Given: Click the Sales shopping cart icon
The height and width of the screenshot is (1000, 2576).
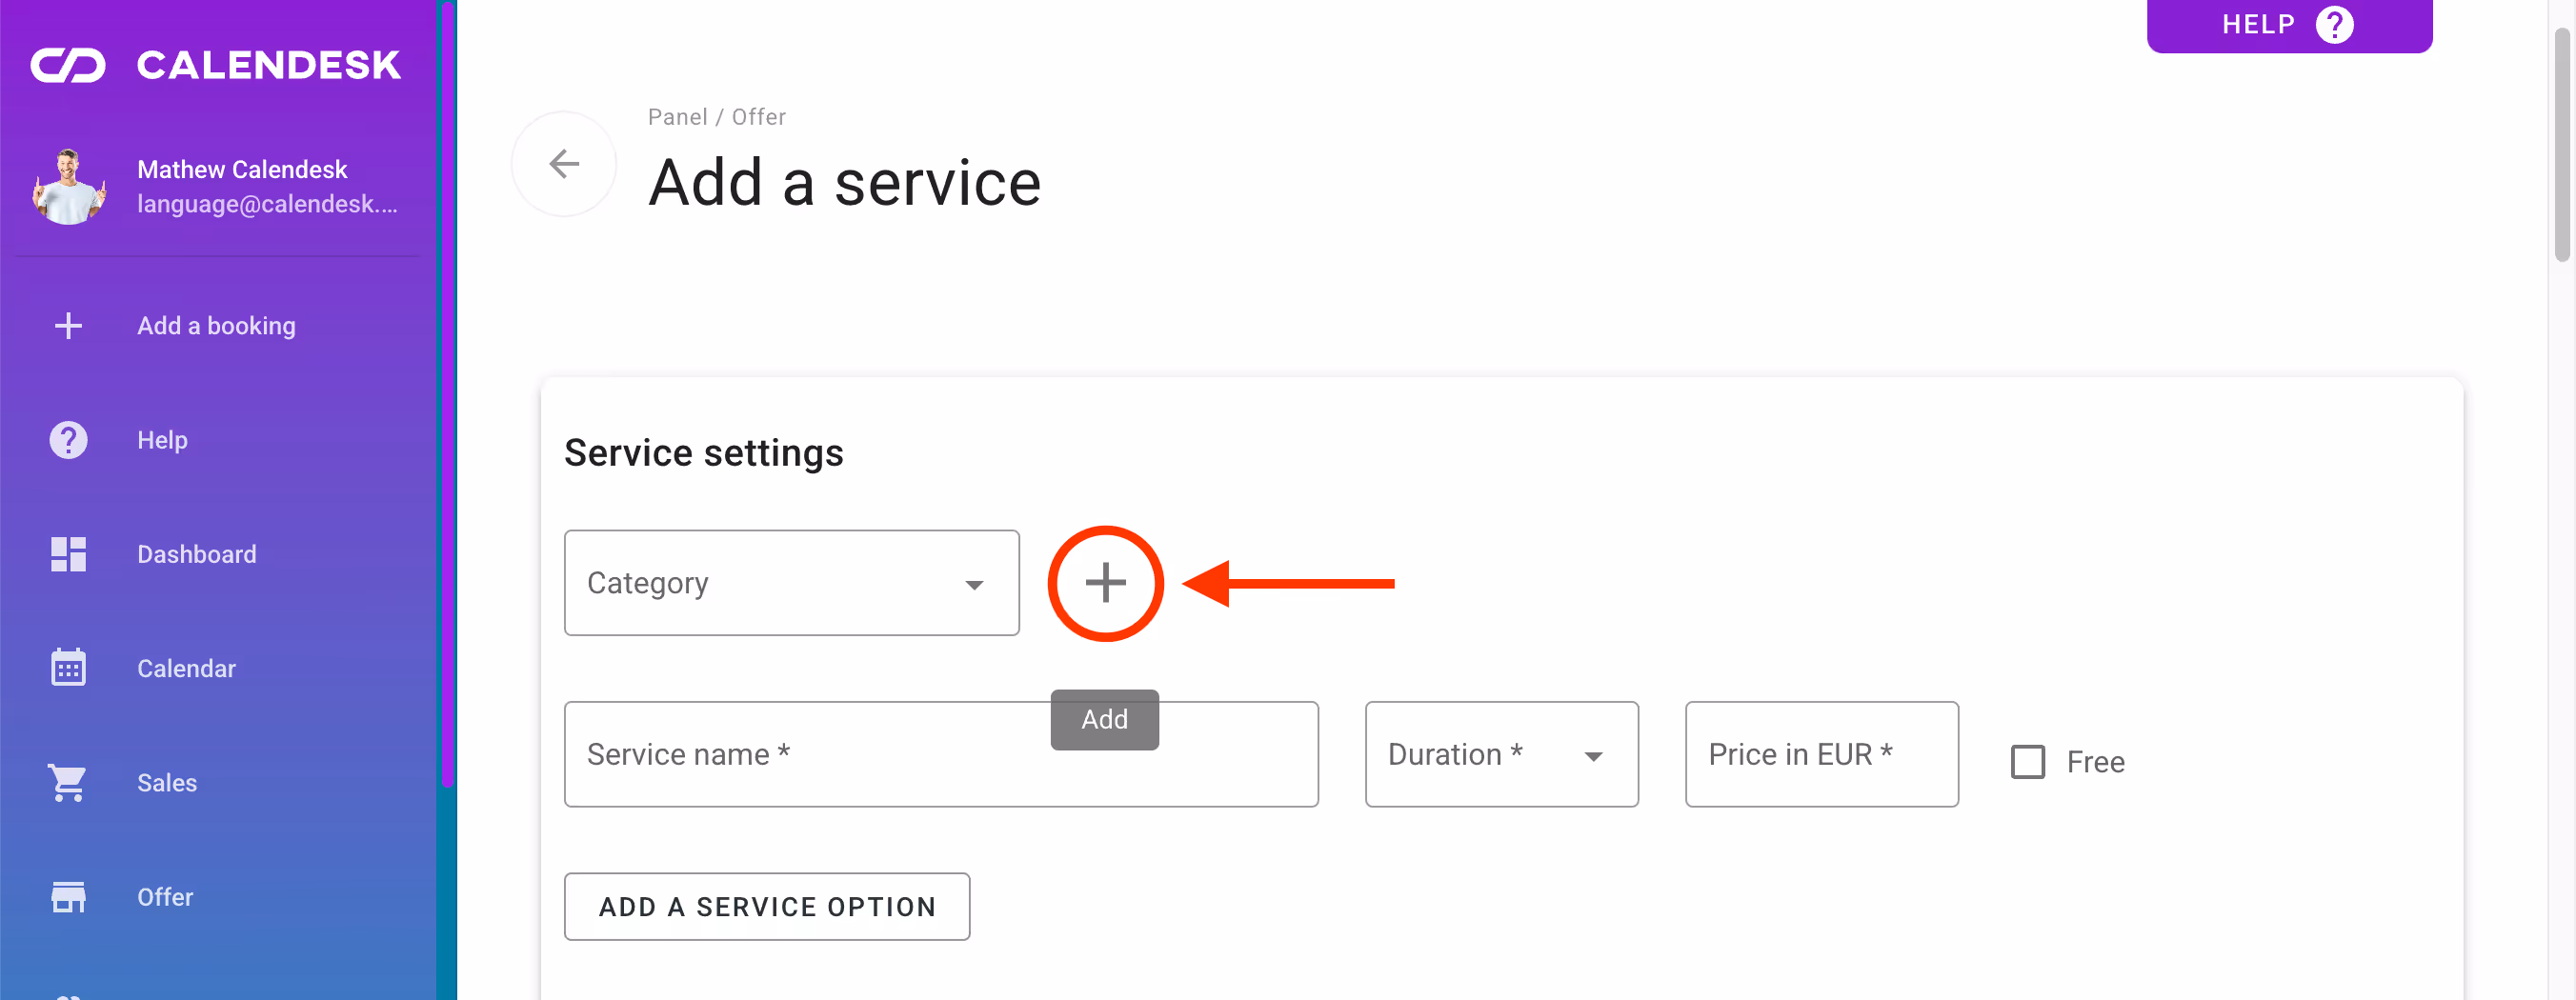Looking at the screenshot, I should pos(68,782).
